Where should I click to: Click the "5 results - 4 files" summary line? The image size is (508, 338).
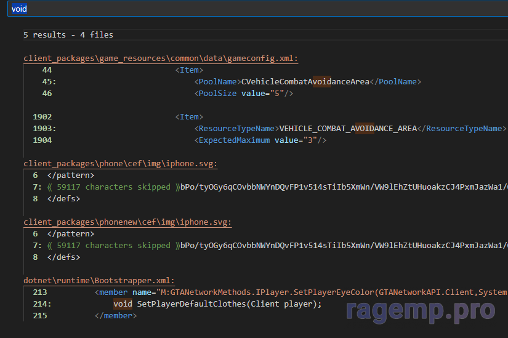click(68, 35)
